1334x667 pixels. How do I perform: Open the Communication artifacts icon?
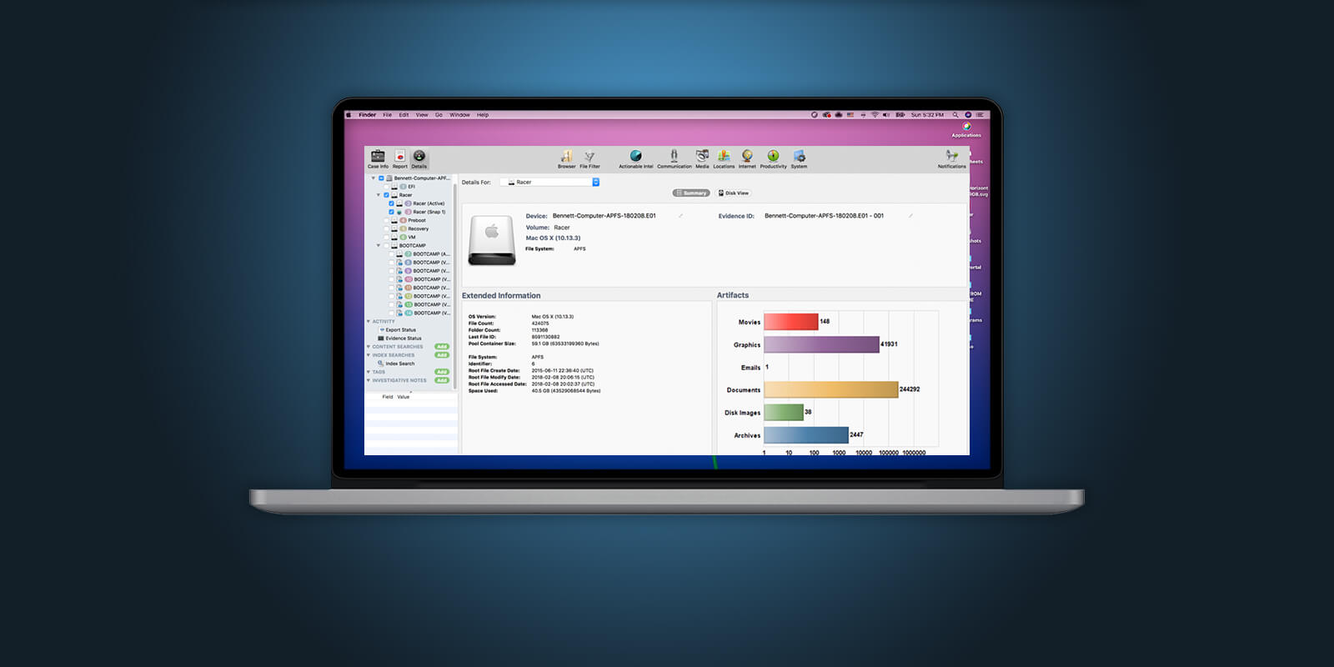click(x=675, y=158)
